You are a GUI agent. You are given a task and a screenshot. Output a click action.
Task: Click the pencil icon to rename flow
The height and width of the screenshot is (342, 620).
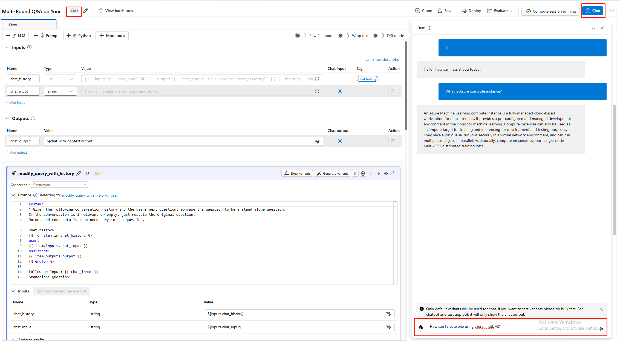click(x=86, y=11)
